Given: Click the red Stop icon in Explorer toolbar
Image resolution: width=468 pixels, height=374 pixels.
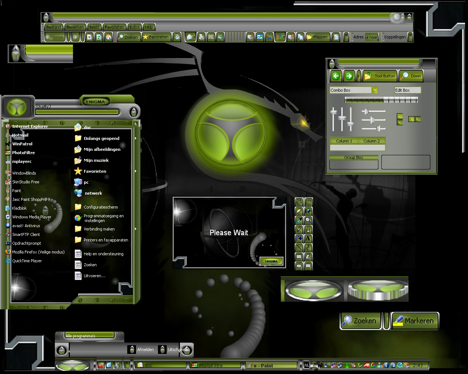Looking at the screenshot, I should (90, 37).
